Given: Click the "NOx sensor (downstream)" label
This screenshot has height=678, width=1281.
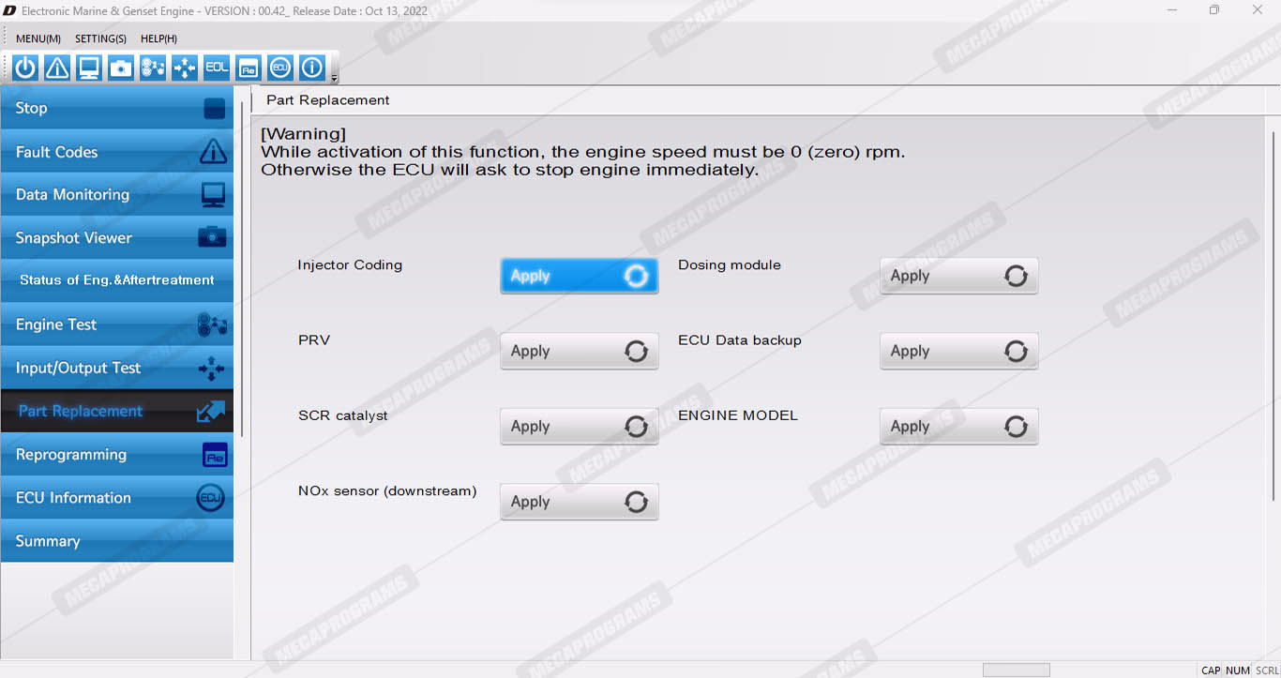Looking at the screenshot, I should [x=387, y=490].
